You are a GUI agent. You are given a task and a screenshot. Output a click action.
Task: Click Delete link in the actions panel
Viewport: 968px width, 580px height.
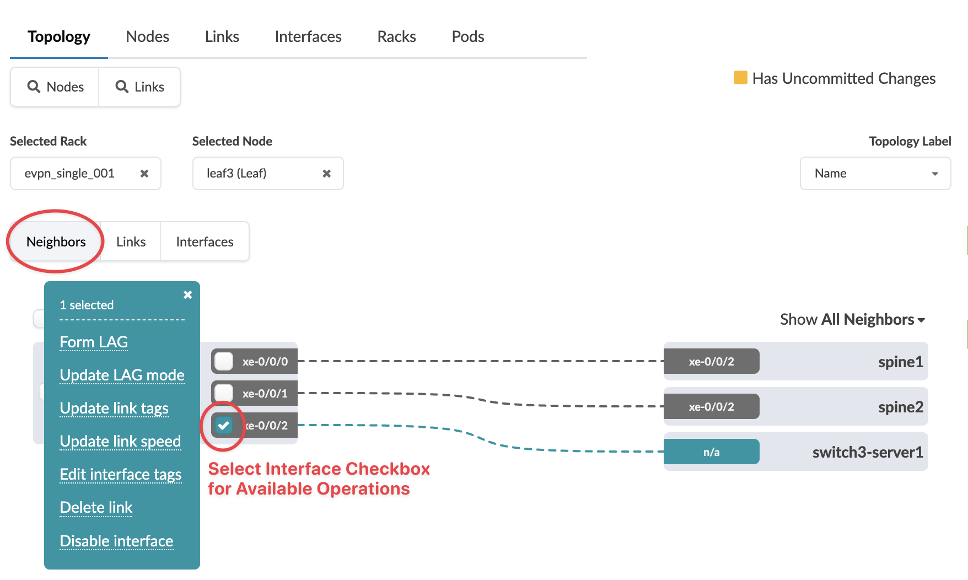pyautogui.click(x=95, y=507)
